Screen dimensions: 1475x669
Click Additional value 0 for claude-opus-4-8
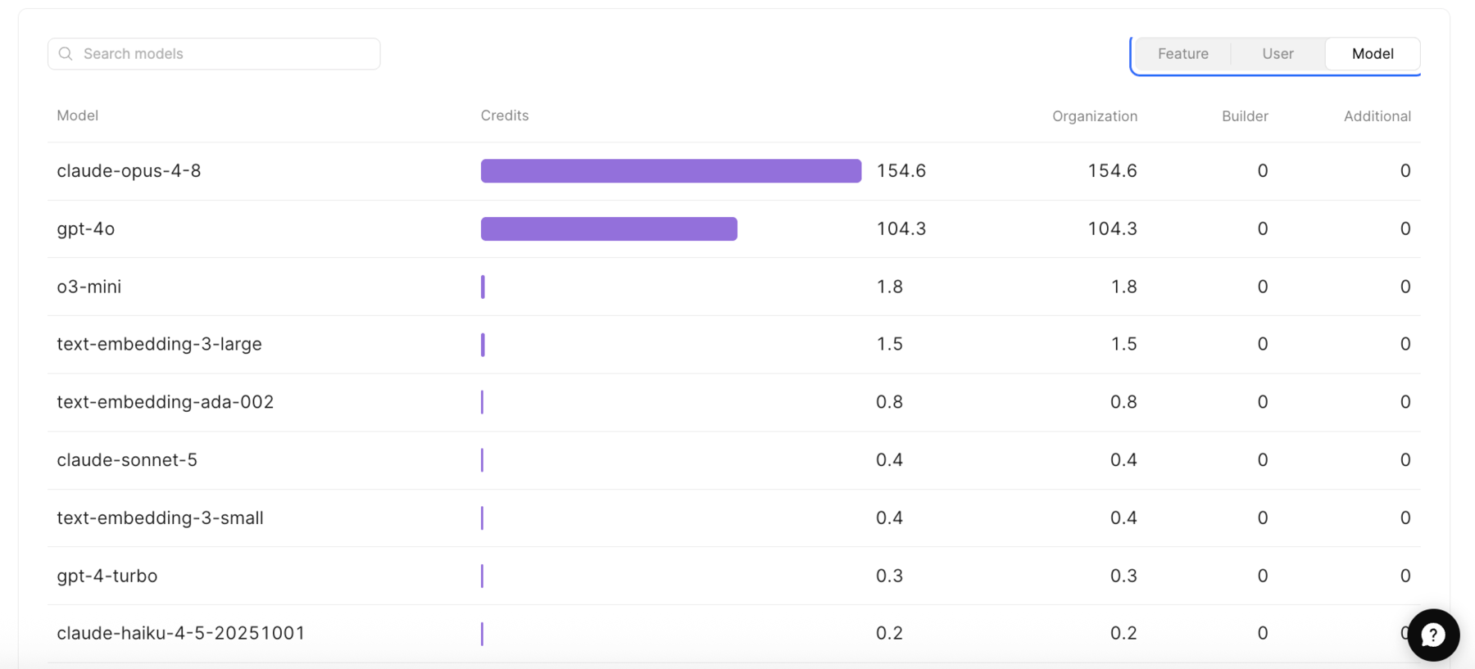click(1405, 170)
